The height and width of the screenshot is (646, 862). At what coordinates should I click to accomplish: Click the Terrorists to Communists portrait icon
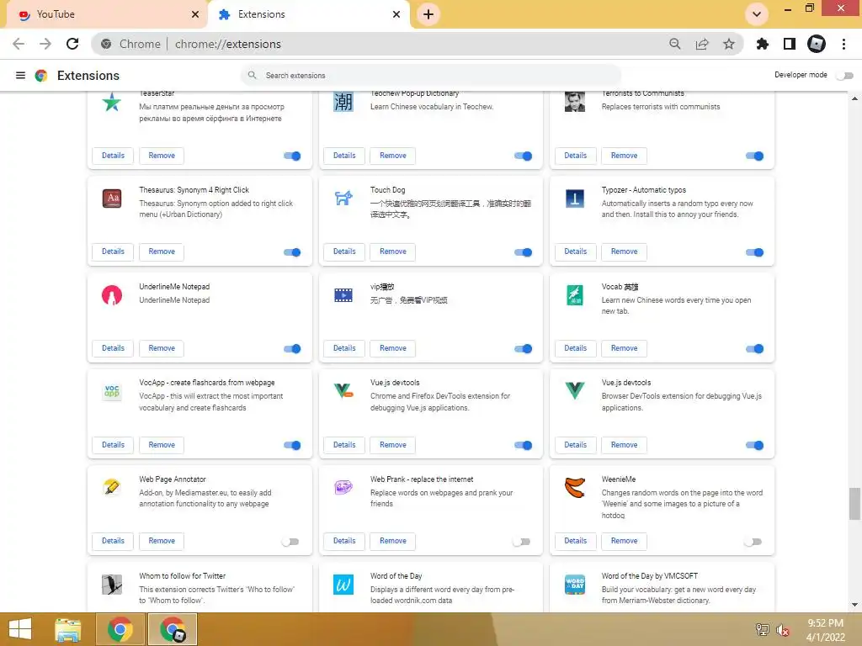point(574,102)
